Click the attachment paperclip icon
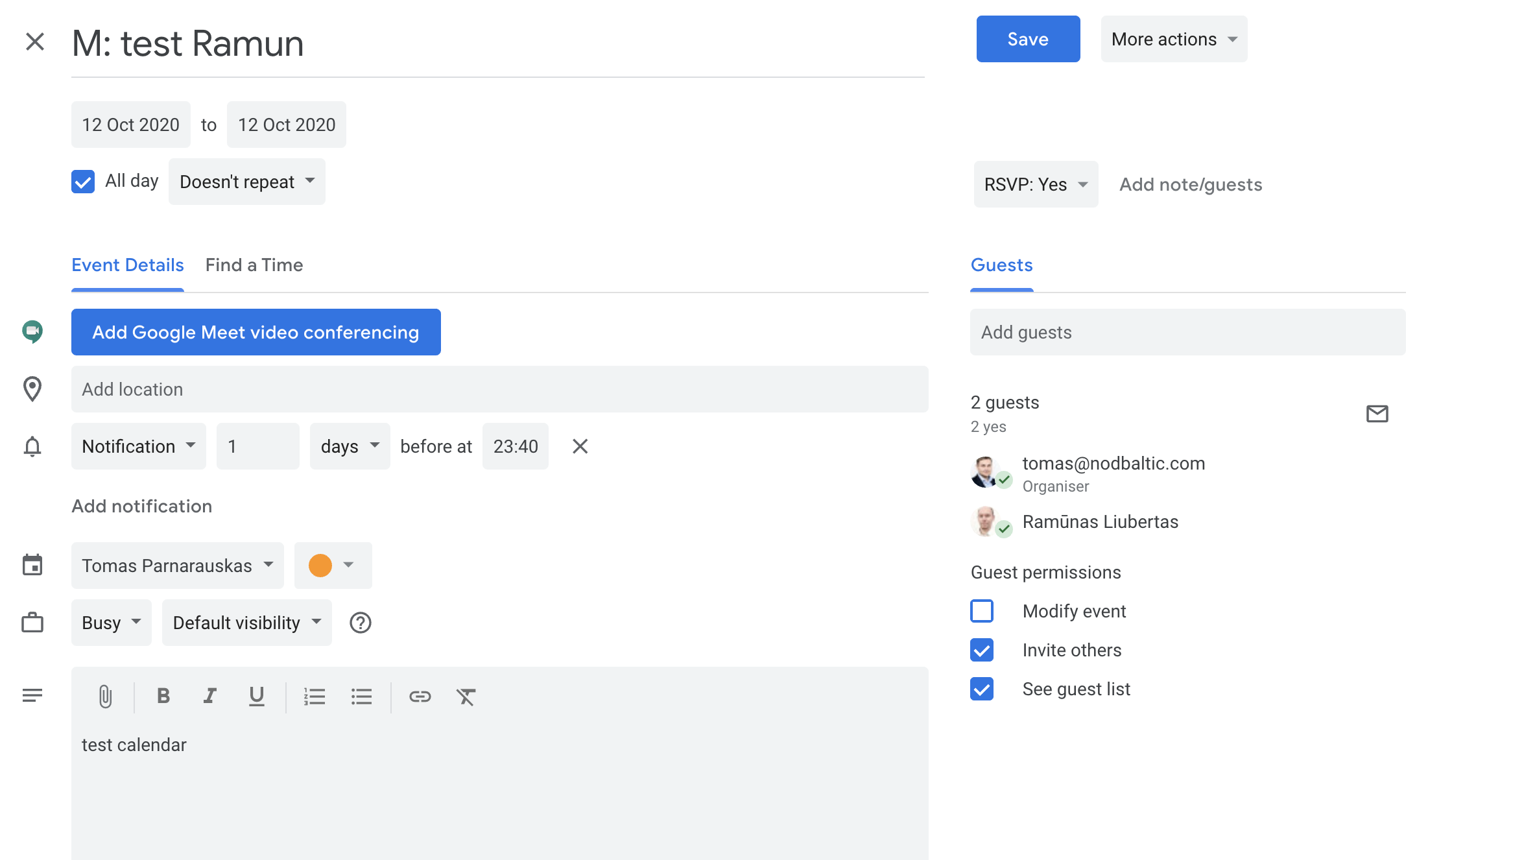Image resolution: width=1524 pixels, height=860 pixels. click(x=105, y=697)
